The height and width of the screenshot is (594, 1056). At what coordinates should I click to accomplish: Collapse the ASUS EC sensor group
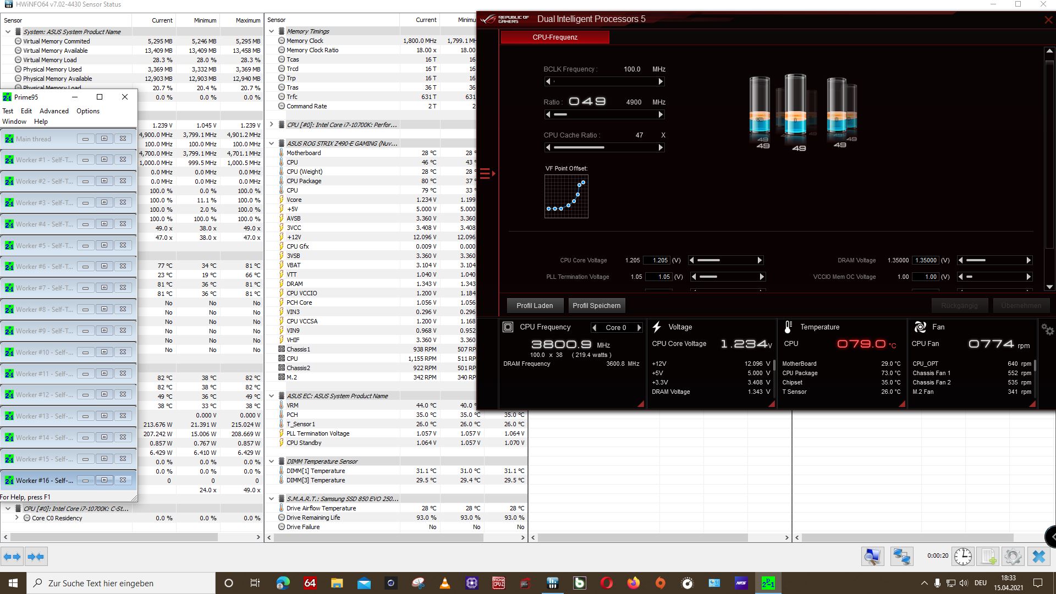click(x=272, y=396)
